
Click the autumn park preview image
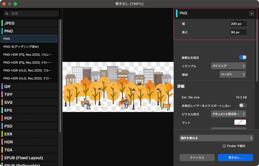click(x=118, y=87)
